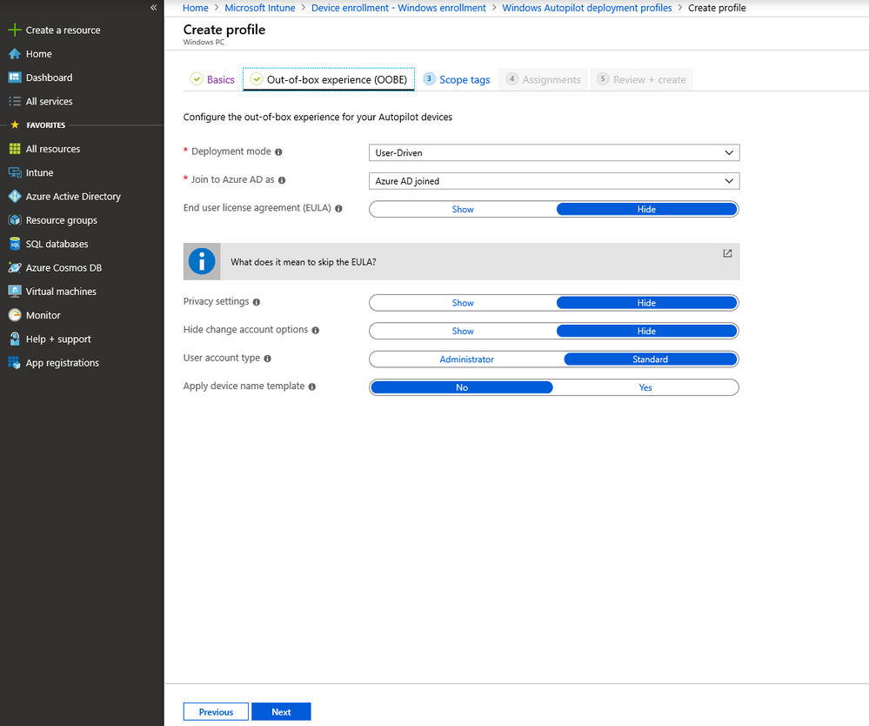Click the Next button

(281, 711)
